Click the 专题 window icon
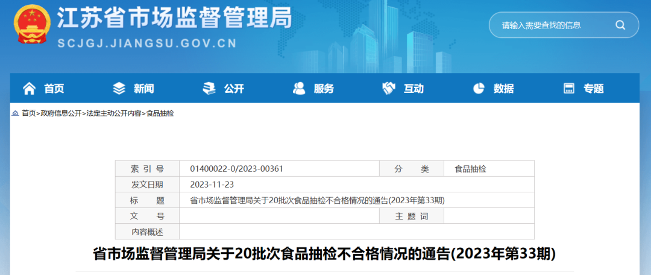Viewport: 651px width, 275px height. click(x=568, y=88)
